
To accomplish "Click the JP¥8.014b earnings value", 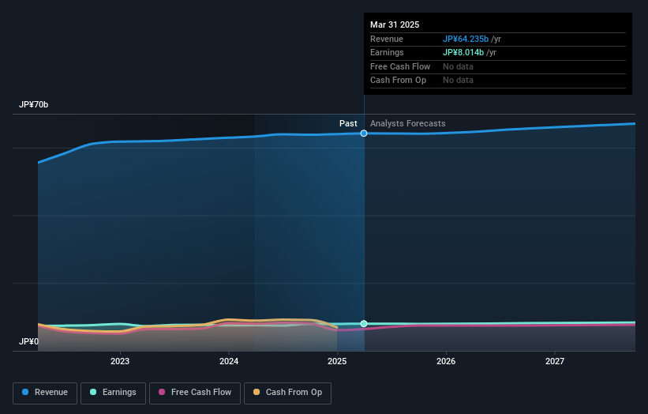I will click(463, 52).
